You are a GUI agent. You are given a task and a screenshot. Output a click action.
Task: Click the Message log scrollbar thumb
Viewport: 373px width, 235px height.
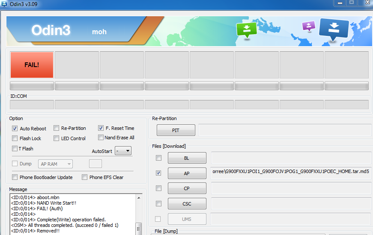(x=139, y=229)
